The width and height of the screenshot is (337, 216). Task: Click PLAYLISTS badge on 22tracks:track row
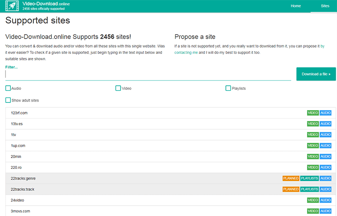[310, 190]
